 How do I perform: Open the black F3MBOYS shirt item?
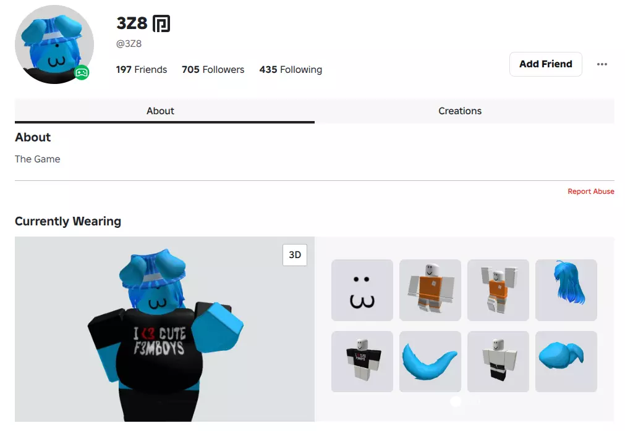(362, 361)
